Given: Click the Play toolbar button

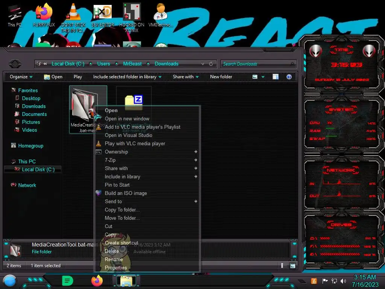Looking at the screenshot, I should pyautogui.click(x=78, y=77).
